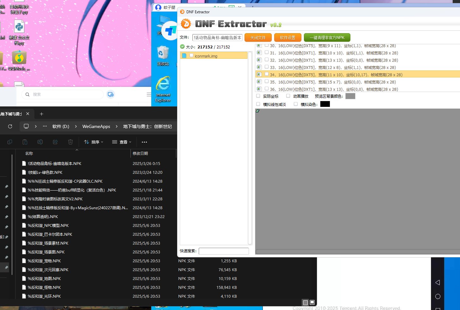Click the screen capture icon beside search box

tap(111, 94)
